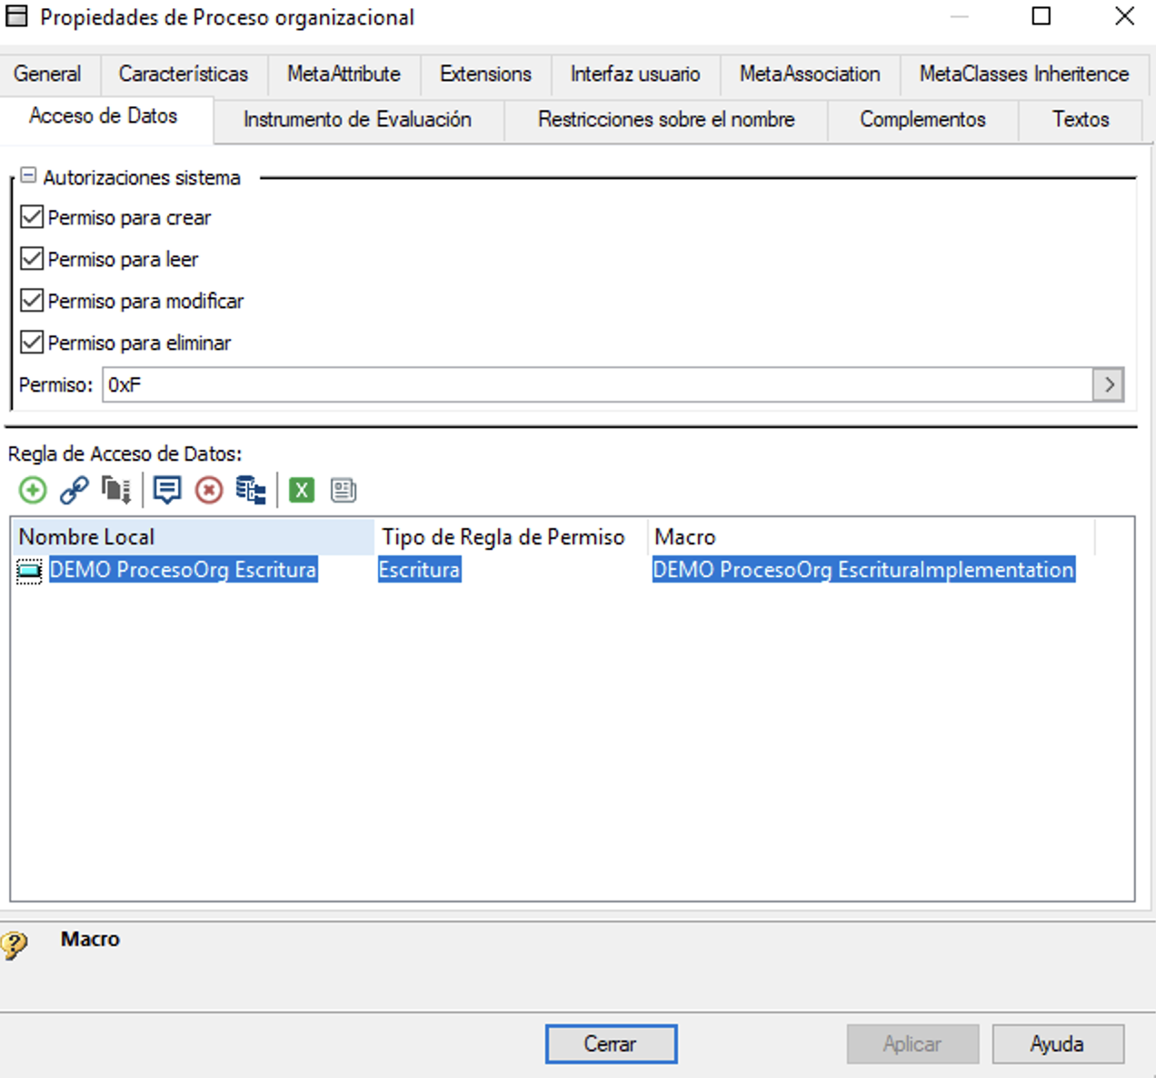Click the Aplicar button
Image resolution: width=1156 pixels, height=1078 pixels.
pyautogui.click(x=912, y=1043)
